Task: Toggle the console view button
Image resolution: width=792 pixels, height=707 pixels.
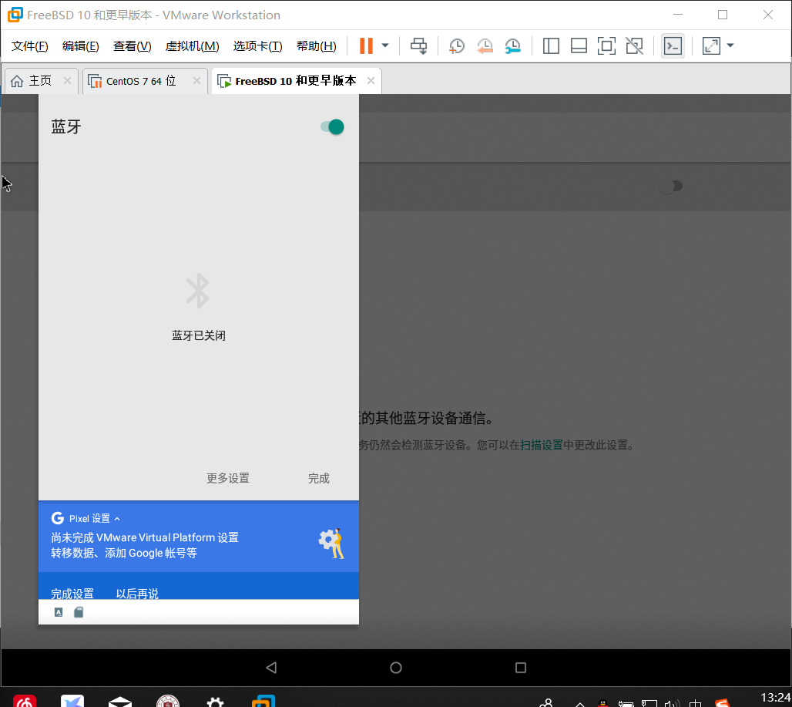Action: pyautogui.click(x=673, y=46)
